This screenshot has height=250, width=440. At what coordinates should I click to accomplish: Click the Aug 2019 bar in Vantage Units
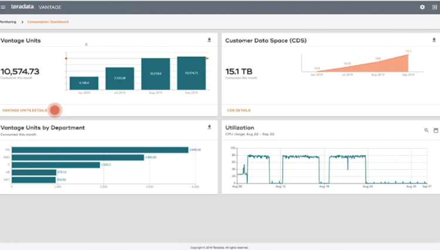point(155,74)
